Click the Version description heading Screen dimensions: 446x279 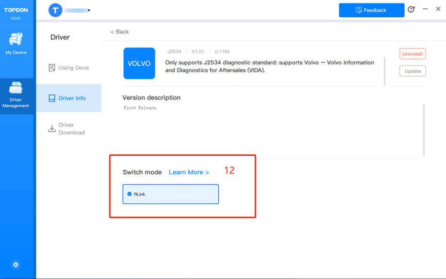click(151, 98)
